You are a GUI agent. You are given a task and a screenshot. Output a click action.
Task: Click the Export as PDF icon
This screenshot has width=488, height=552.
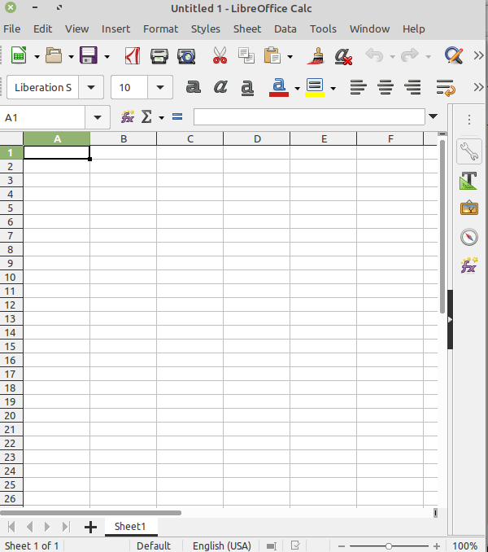click(133, 56)
